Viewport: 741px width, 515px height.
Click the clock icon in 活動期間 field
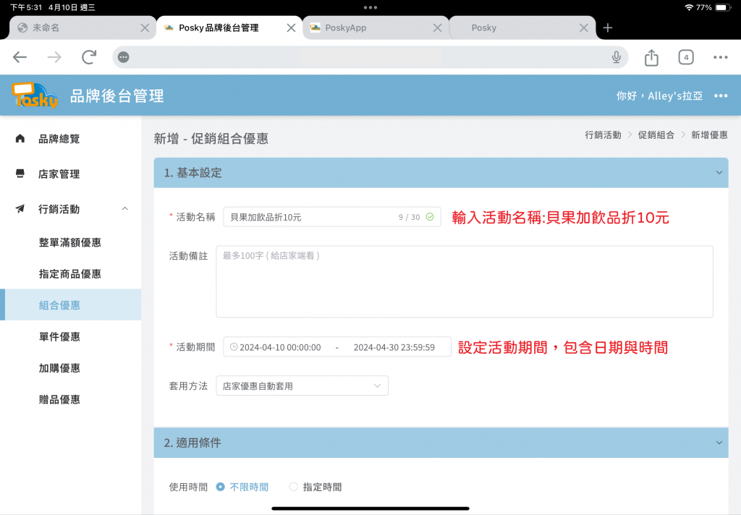point(234,346)
